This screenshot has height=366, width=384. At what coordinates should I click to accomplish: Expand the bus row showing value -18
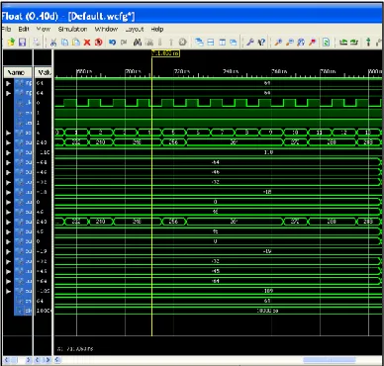tap(9, 192)
